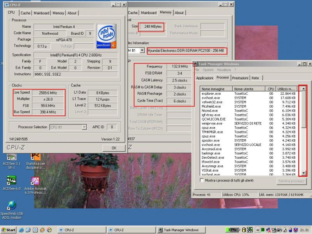Click the Core Speed value 2589.6 MHz
Viewport: 312px width, 234px height.
48,93
